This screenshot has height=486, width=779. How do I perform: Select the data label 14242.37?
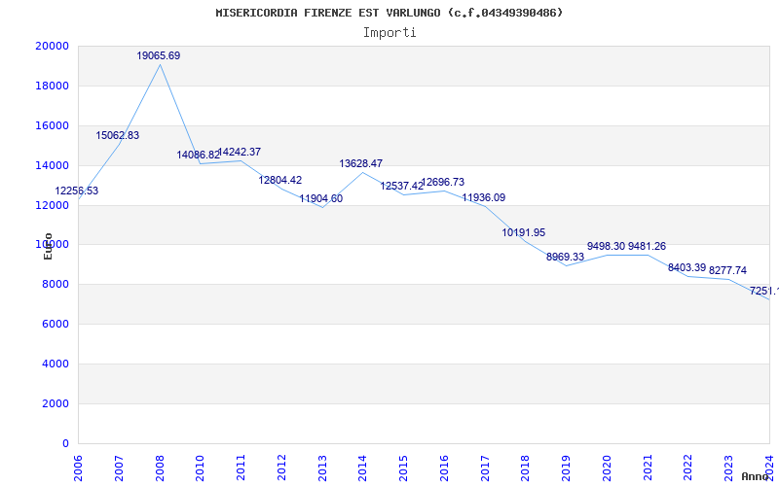(x=240, y=152)
